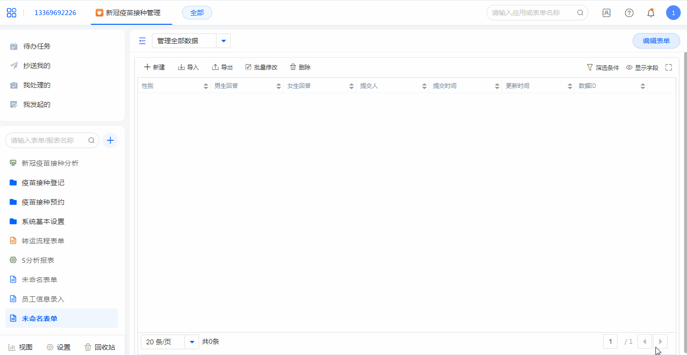Open the contacts address book icon
This screenshot has height=355, width=687.
[606, 13]
